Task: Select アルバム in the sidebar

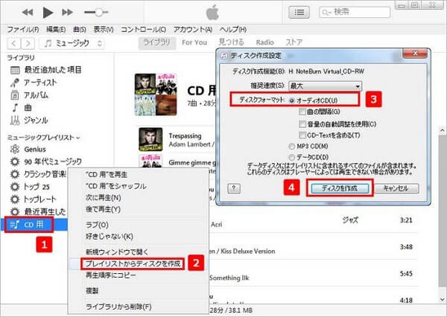Action: point(29,95)
